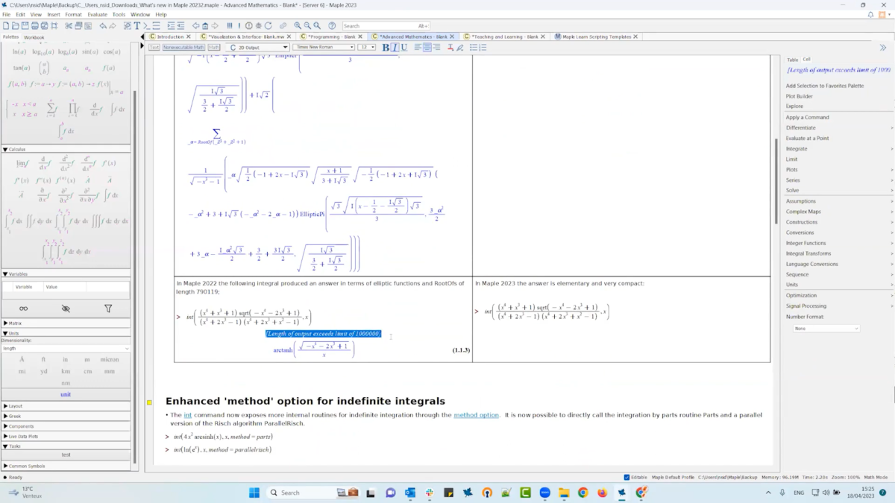Toggle italic formatting

coord(395,47)
